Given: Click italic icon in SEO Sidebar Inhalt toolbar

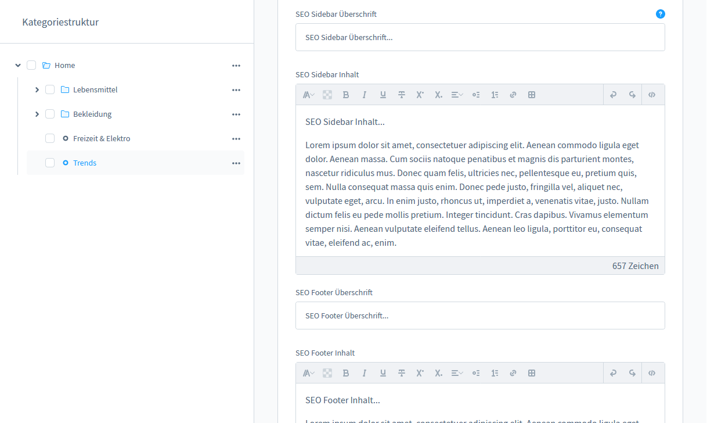Looking at the screenshot, I should [x=365, y=95].
